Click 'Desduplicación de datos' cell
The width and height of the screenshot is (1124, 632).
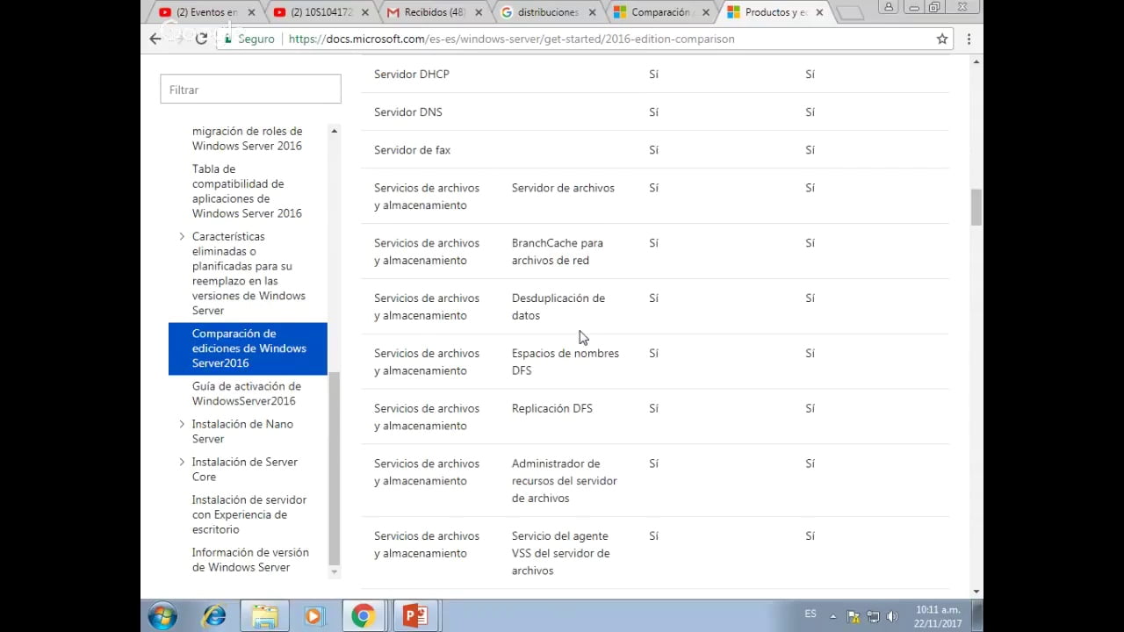tap(558, 307)
